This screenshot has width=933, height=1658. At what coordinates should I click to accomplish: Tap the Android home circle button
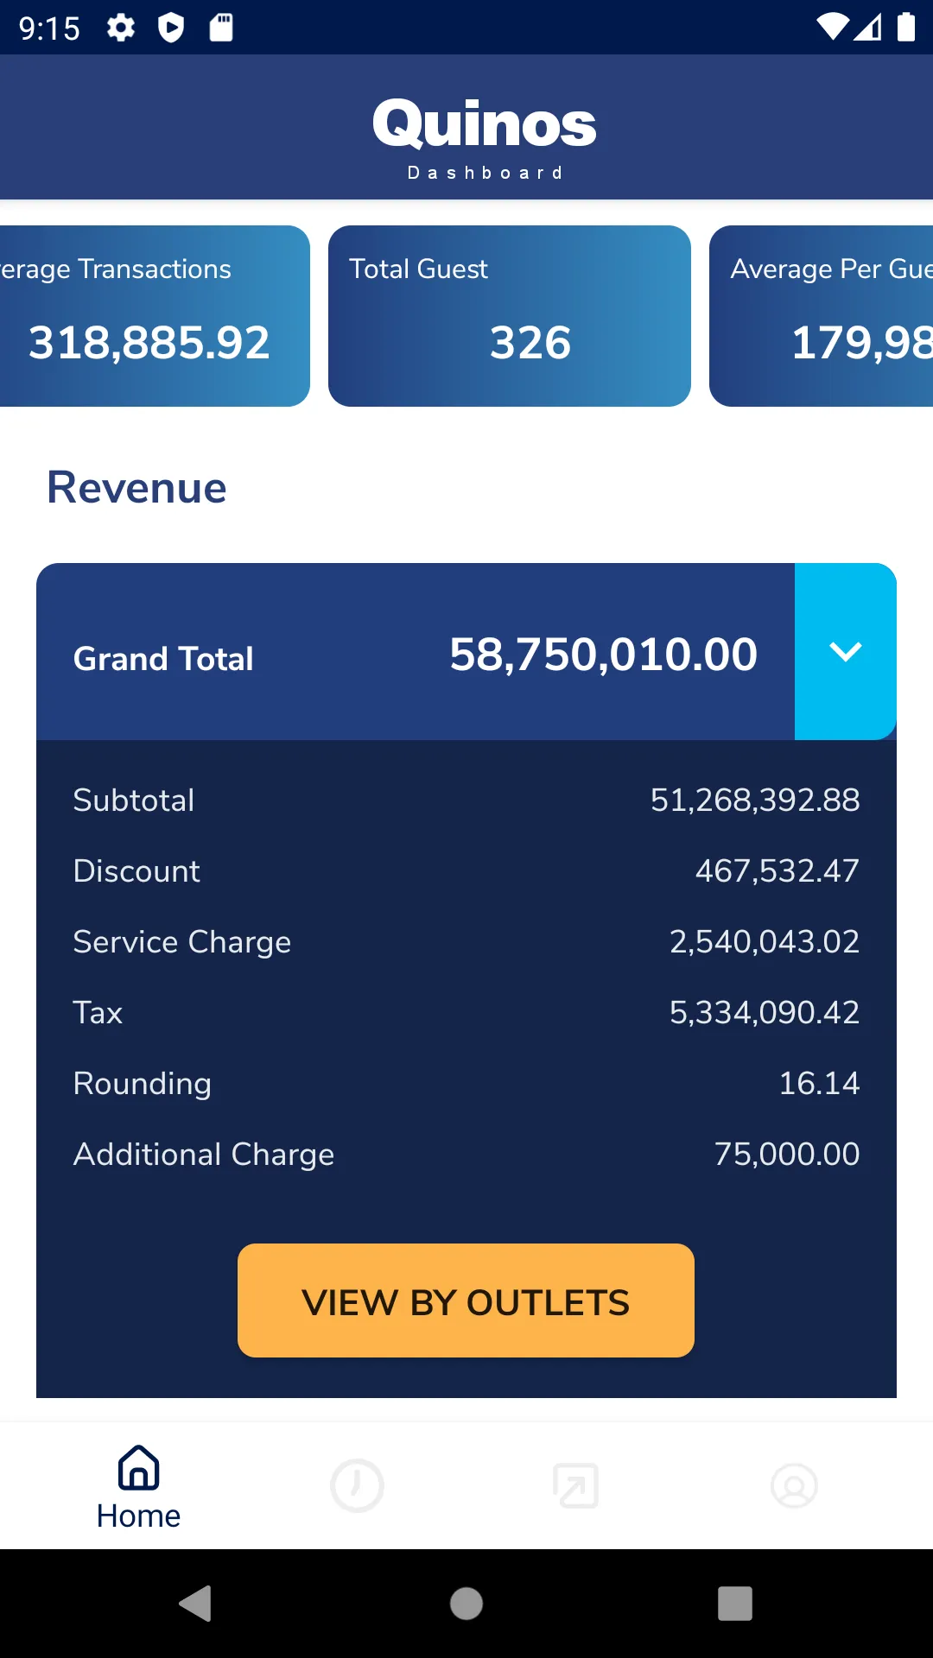point(466,1604)
